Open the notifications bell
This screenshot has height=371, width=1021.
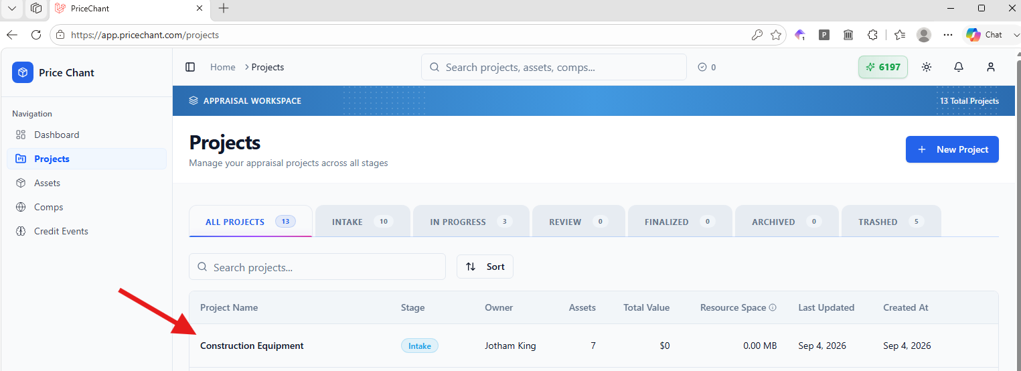pos(959,67)
